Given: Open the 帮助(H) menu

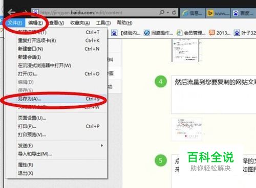Looking at the screenshot, I should (x=124, y=23).
